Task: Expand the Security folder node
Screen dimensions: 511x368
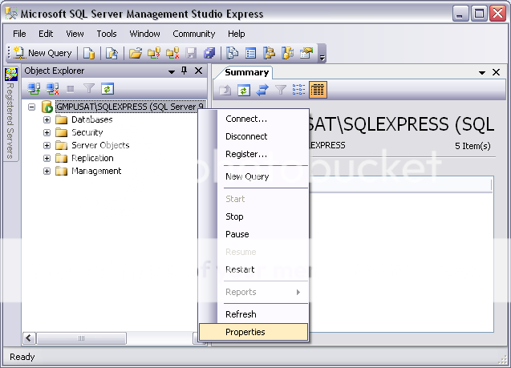Action: [47, 132]
